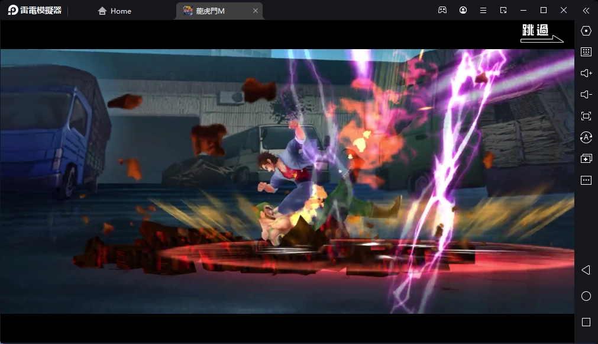Open the emulator hamburger menu
The height and width of the screenshot is (344, 598).
pyautogui.click(x=483, y=10)
